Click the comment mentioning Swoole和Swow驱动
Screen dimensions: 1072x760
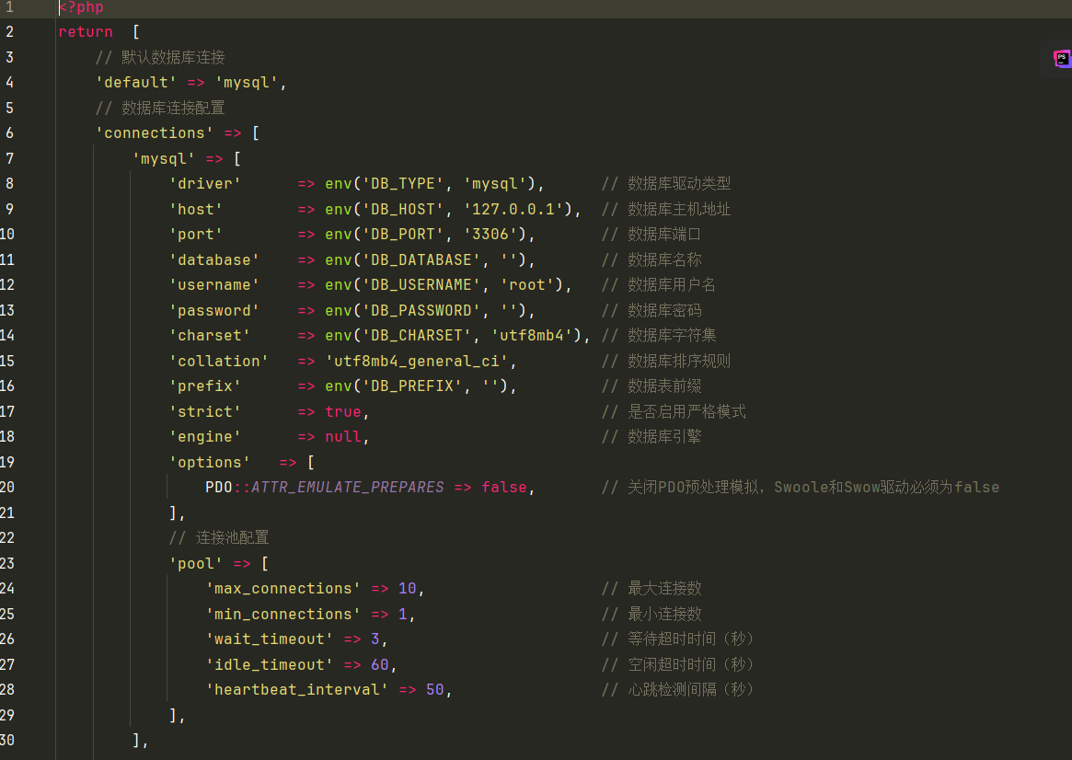tap(800, 488)
